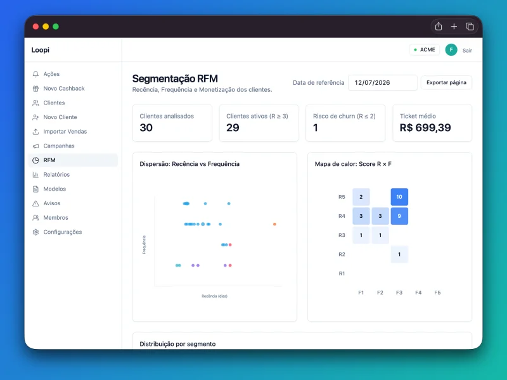Click the Importar Vendas upload icon
Viewport: 507px width, 380px height.
coord(35,132)
